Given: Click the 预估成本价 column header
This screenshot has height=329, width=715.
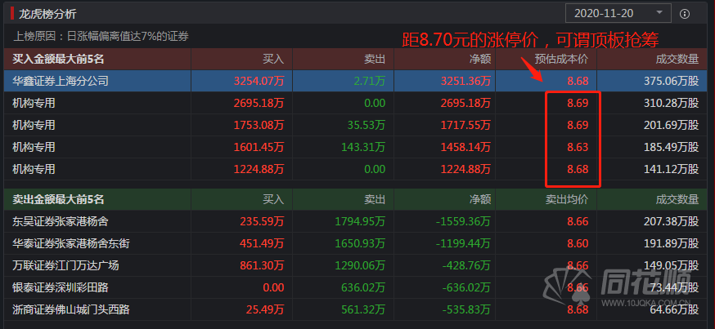Looking at the screenshot, I should tap(561, 59).
